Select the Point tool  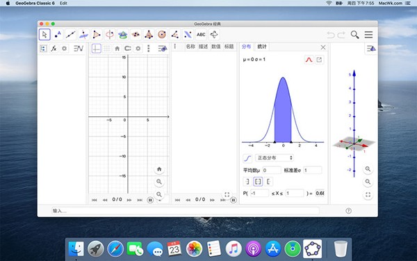click(x=58, y=35)
